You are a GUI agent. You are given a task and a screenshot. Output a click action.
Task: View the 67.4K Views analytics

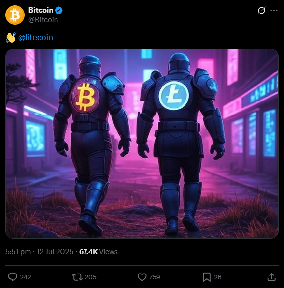tap(98, 252)
